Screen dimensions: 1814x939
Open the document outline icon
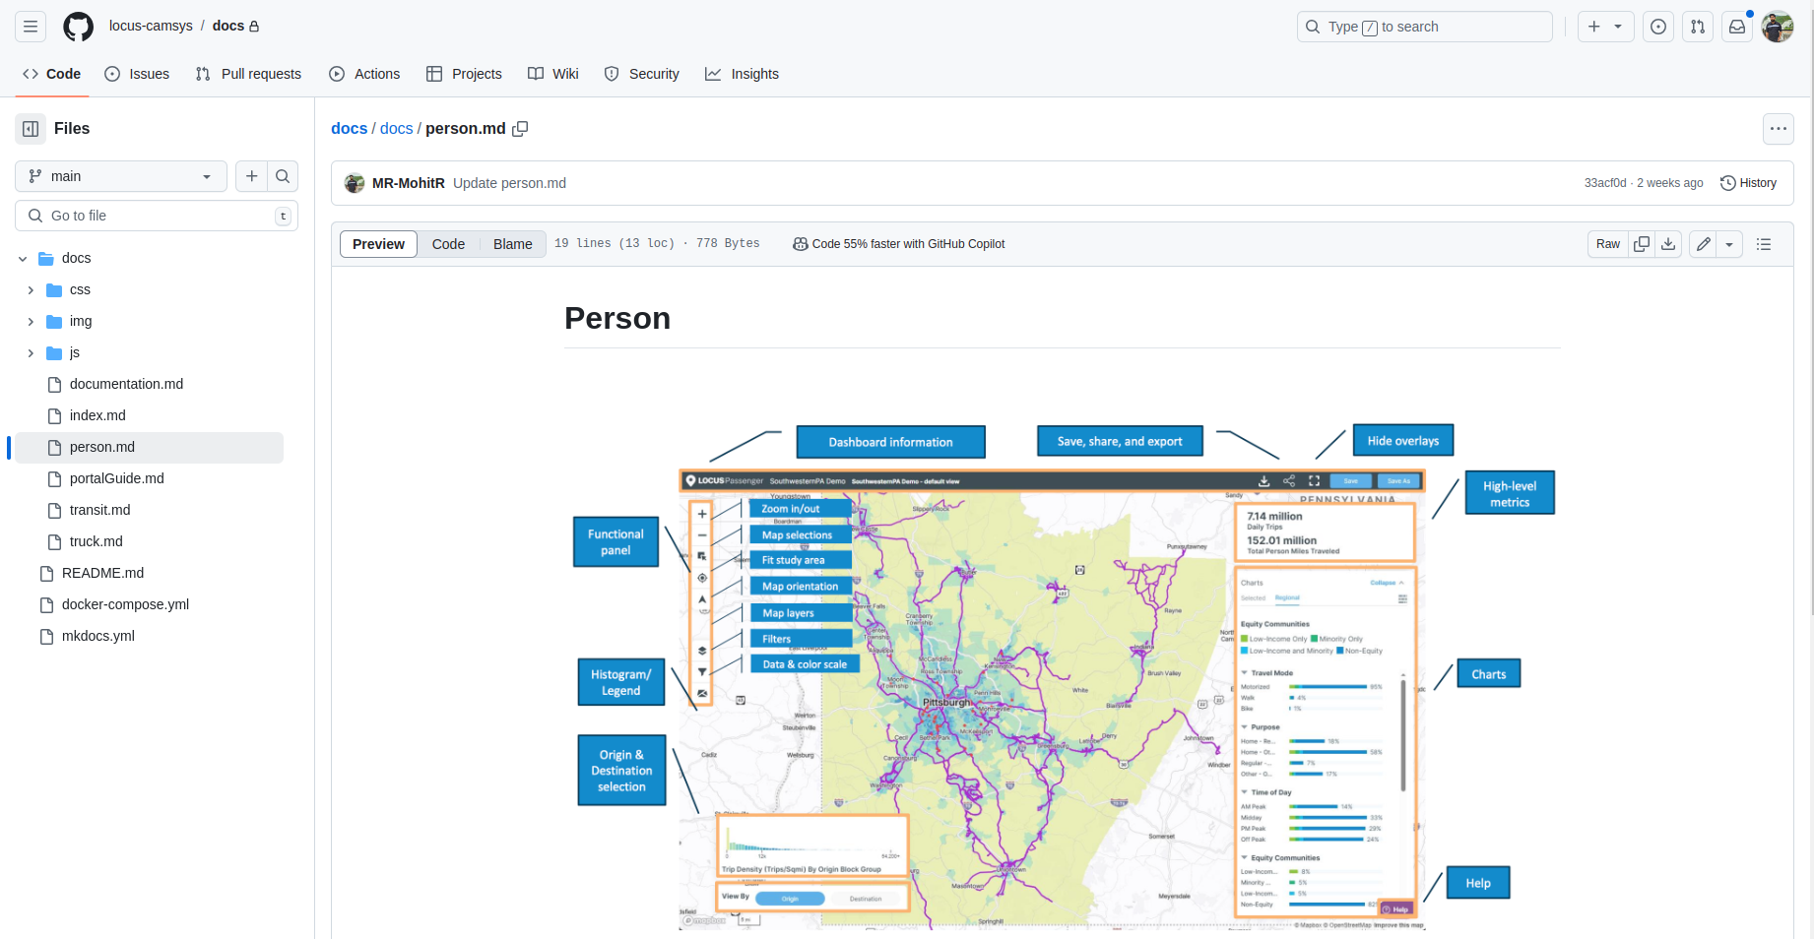click(x=1764, y=244)
